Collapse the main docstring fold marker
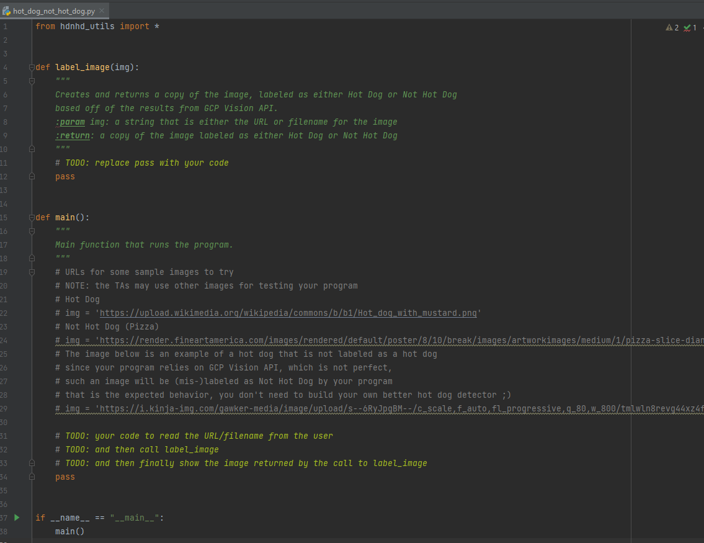The image size is (704, 543). [31, 230]
